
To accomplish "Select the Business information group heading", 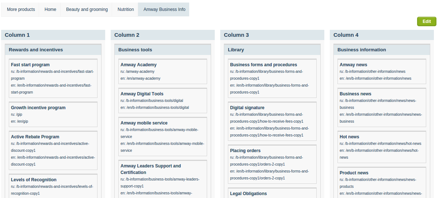I will [x=382, y=49].
